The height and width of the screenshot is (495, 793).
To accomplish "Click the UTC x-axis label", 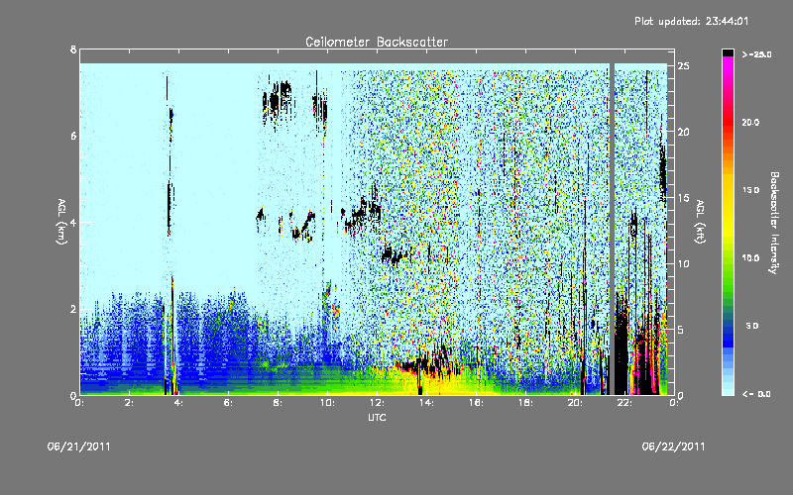I will [377, 417].
